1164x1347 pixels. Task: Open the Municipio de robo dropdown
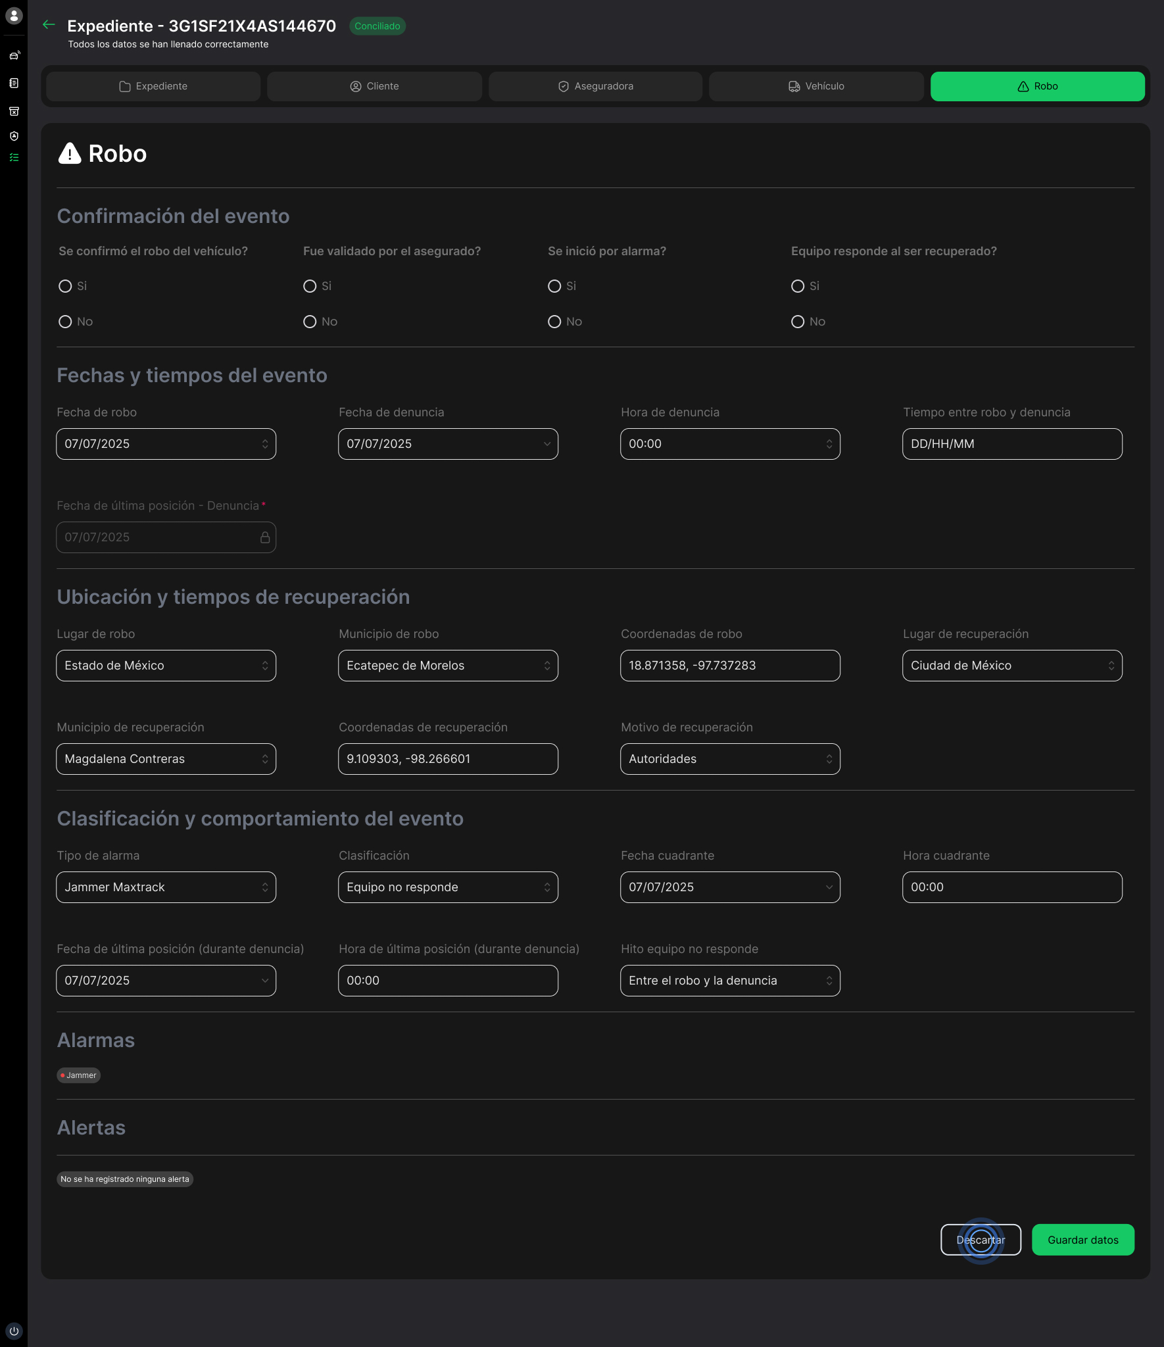[448, 666]
